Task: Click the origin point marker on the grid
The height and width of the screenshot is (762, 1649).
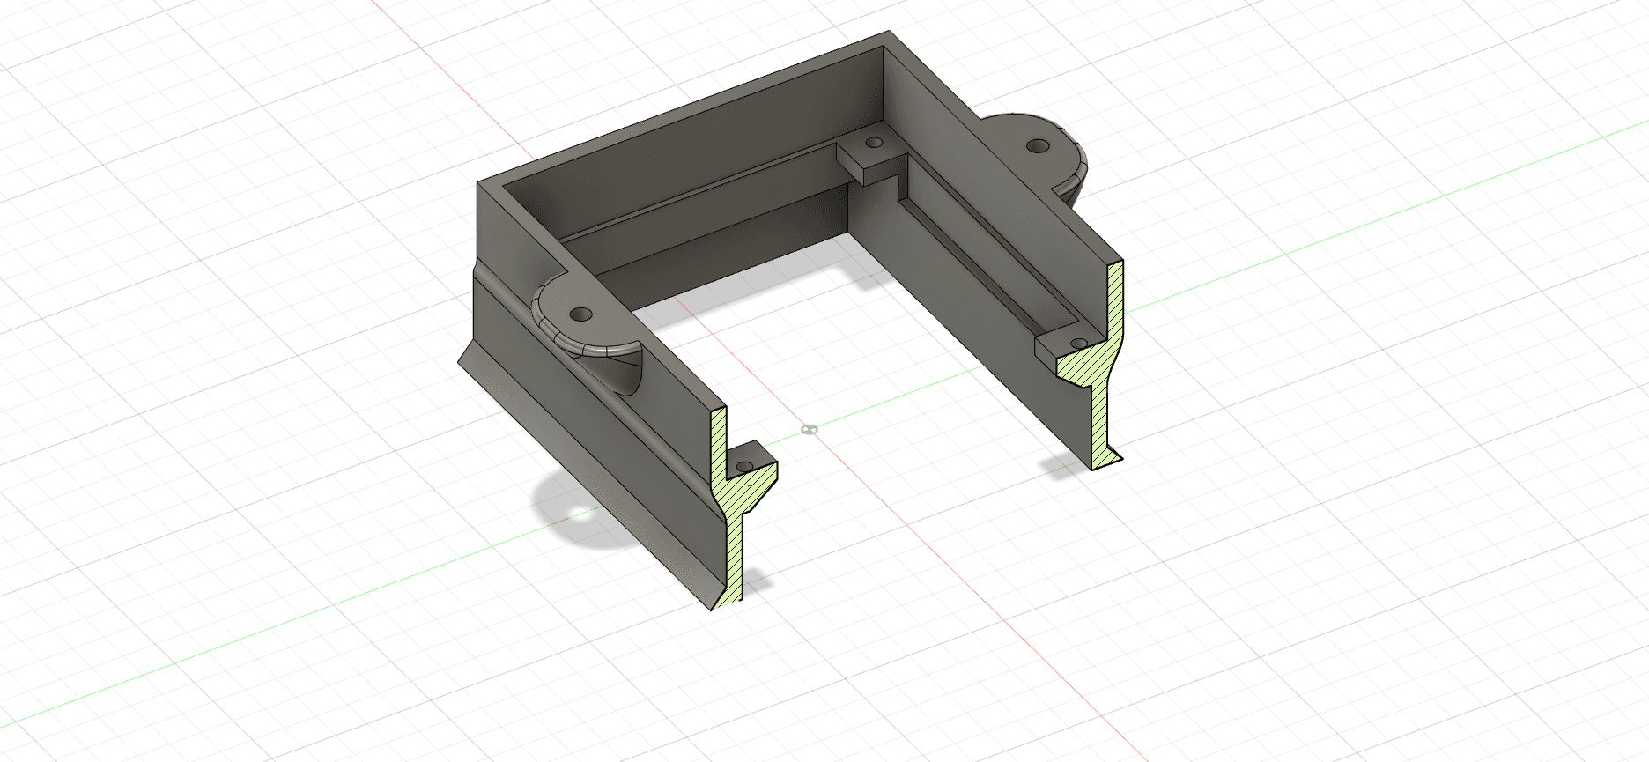Action: [x=811, y=430]
